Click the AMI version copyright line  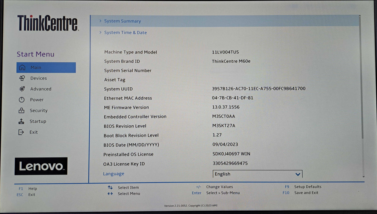pos(191,206)
